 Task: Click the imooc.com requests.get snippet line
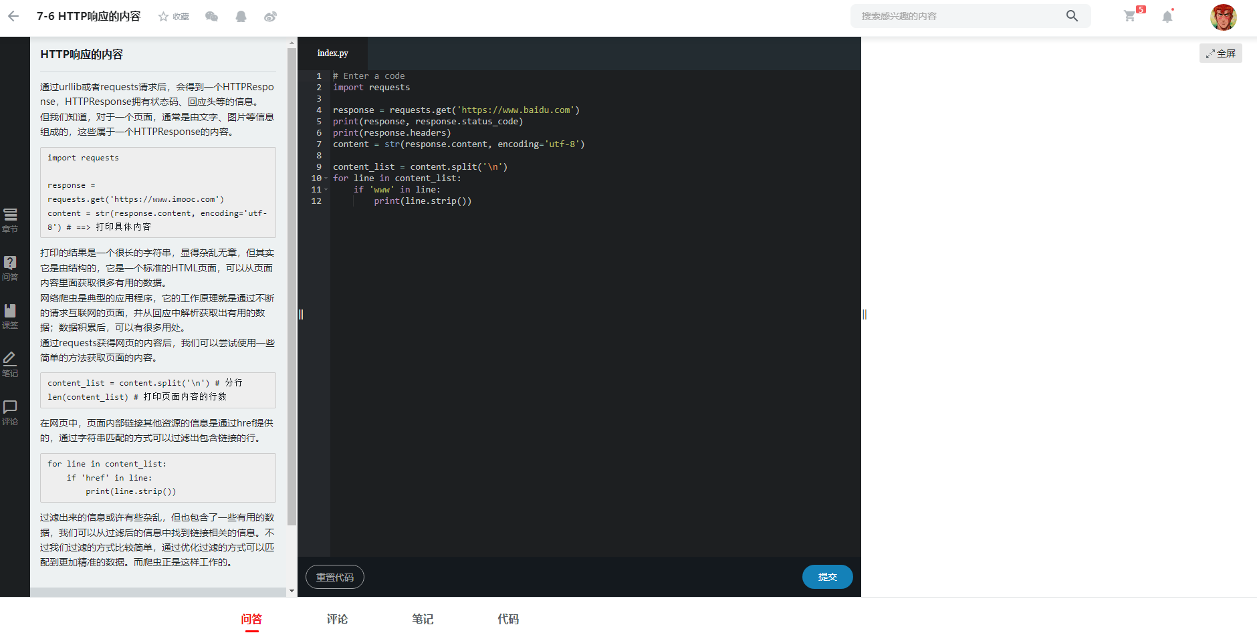136,199
